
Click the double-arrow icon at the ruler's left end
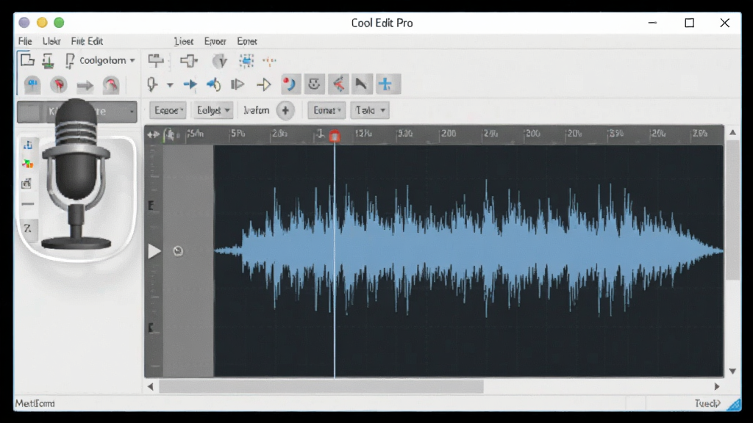pos(153,135)
